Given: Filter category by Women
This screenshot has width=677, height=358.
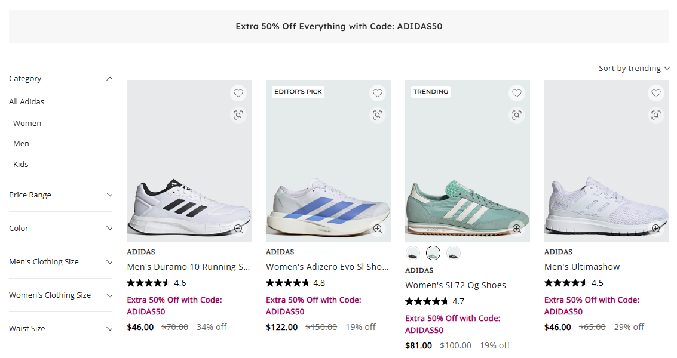Looking at the screenshot, I should point(27,124).
